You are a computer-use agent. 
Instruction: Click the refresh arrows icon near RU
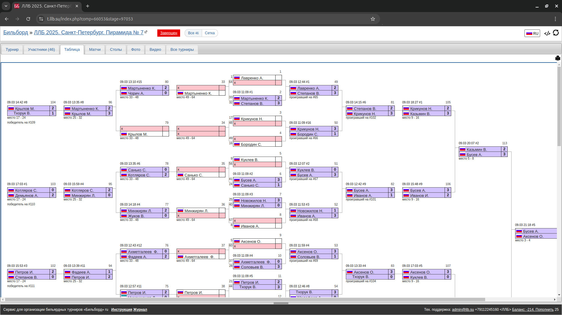(556, 33)
